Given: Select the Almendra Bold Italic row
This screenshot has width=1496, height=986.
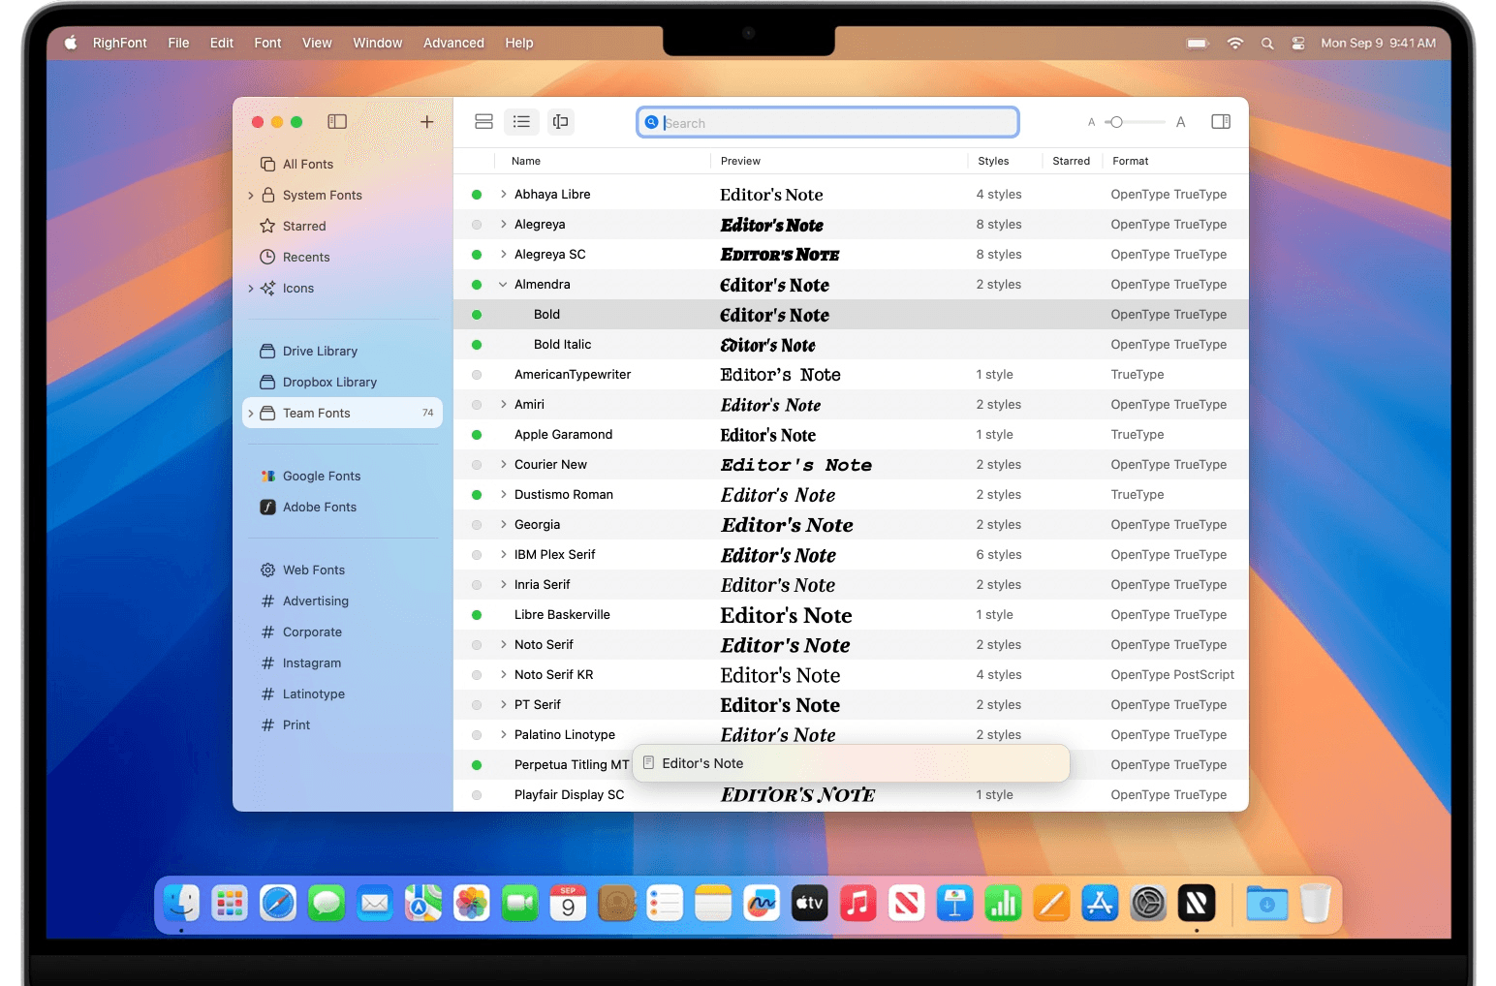Looking at the screenshot, I should click(851, 345).
